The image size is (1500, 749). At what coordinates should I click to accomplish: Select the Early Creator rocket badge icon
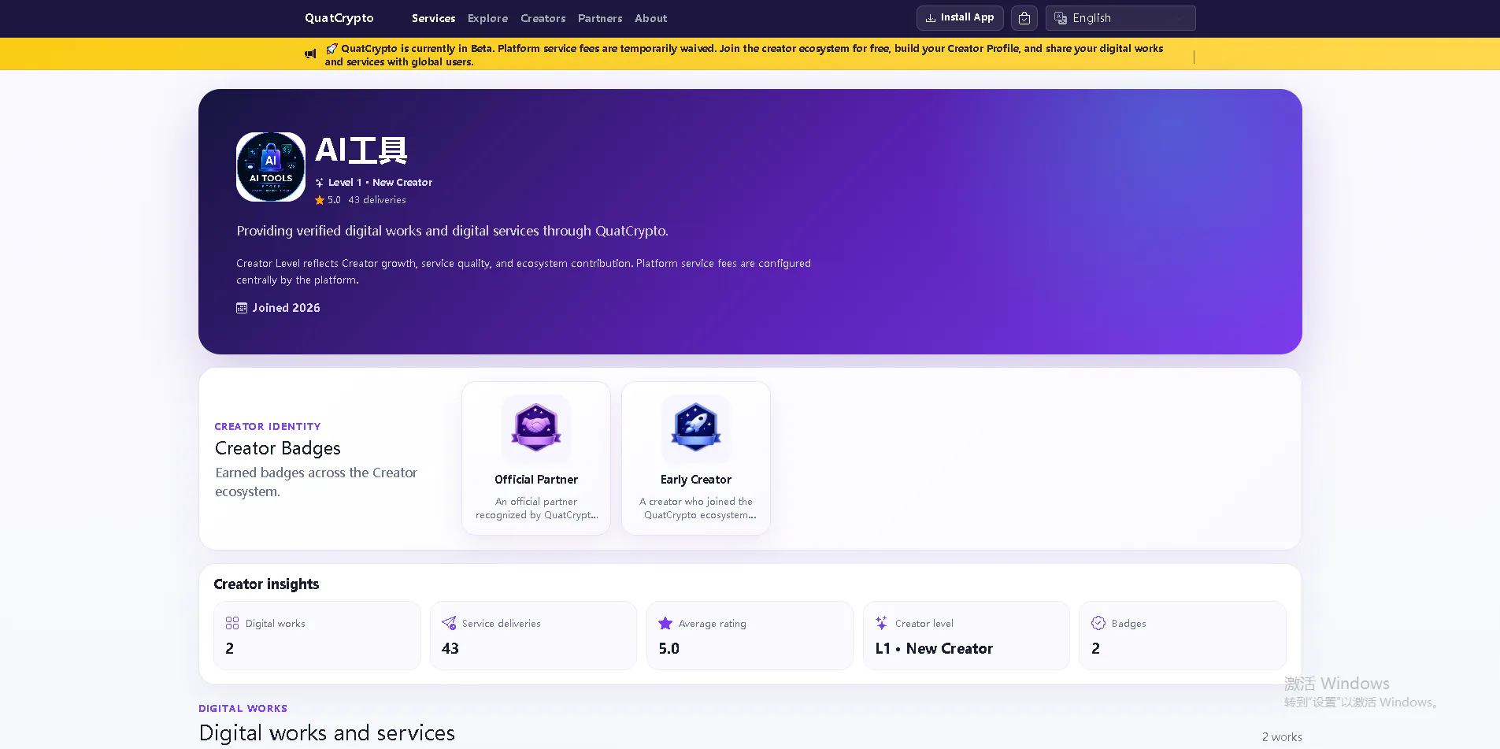[696, 428]
